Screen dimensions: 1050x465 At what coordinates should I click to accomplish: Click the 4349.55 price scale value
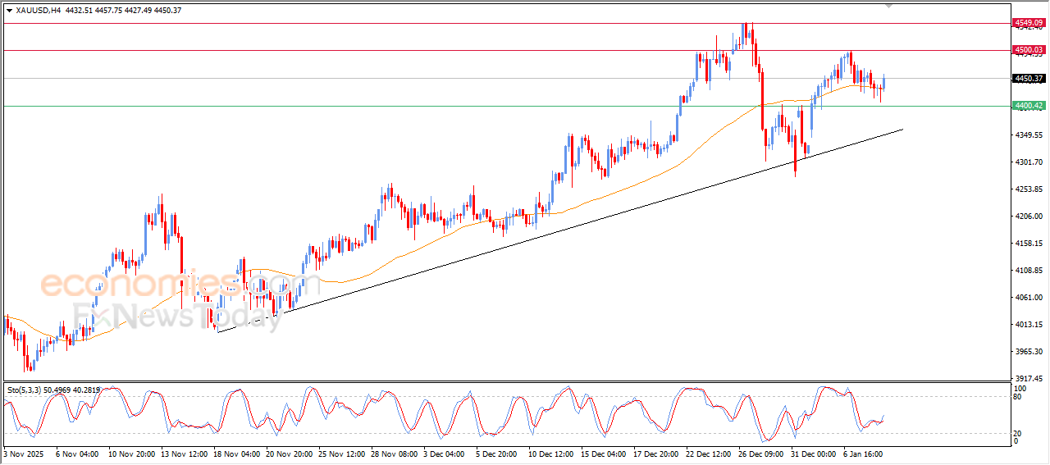tap(1028, 135)
